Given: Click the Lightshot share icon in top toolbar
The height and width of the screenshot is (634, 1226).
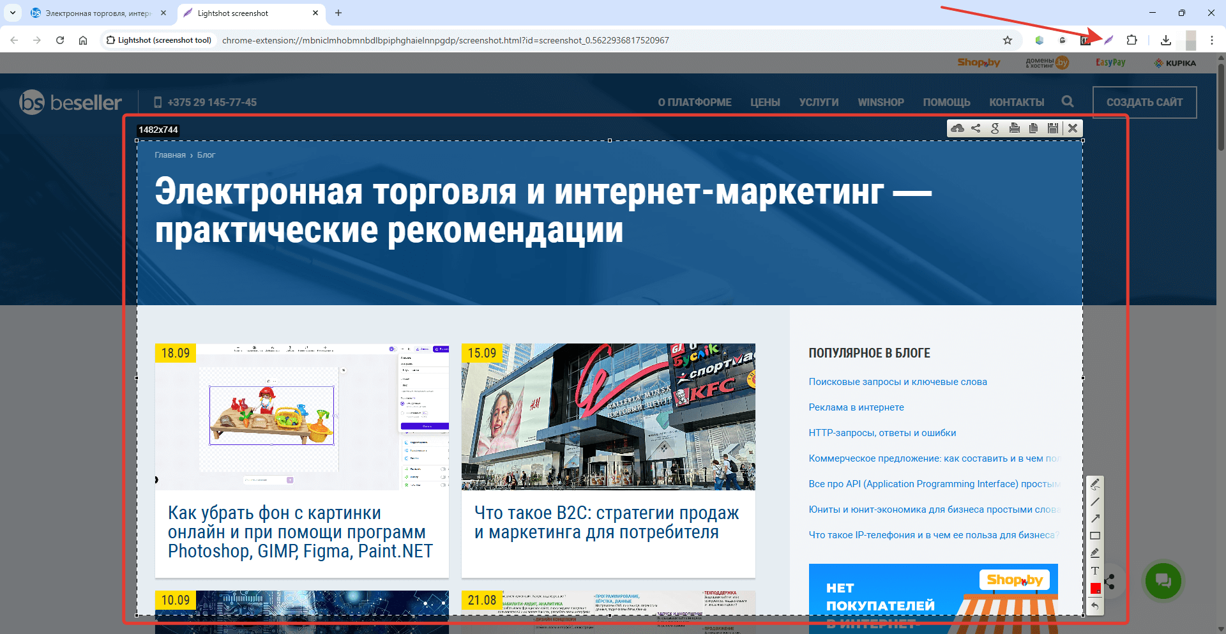Looking at the screenshot, I should (x=976, y=128).
